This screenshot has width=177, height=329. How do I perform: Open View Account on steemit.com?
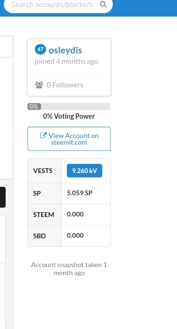(x=69, y=139)
